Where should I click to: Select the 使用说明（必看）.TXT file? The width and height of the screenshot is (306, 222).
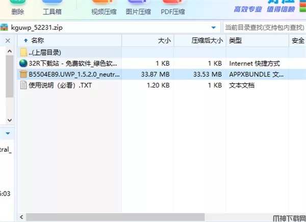pyautogui.click(x=62, y=85)
